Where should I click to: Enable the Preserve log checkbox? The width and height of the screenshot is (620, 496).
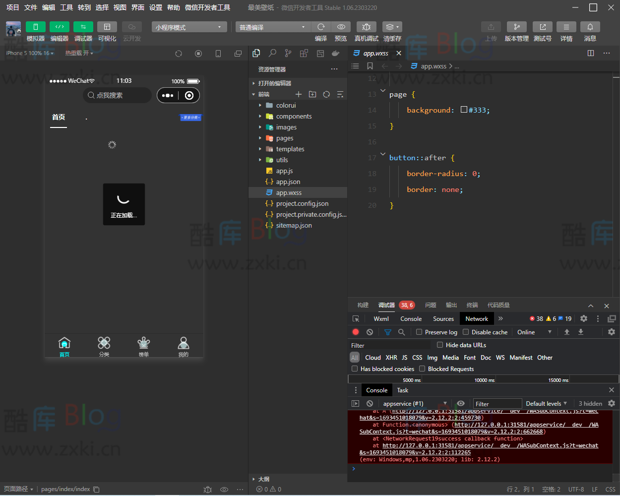click(419, 332)
